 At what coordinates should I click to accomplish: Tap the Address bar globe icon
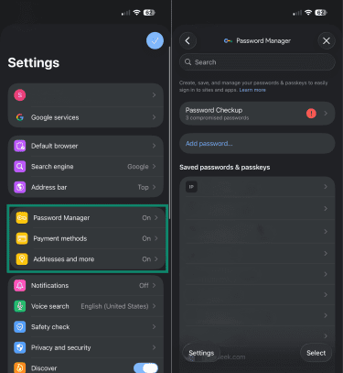20,187
